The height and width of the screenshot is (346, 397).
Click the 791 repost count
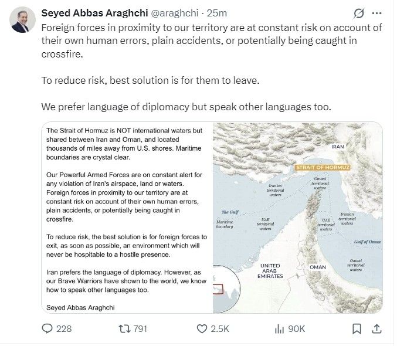pyautogui.click(x=140, y=329)
